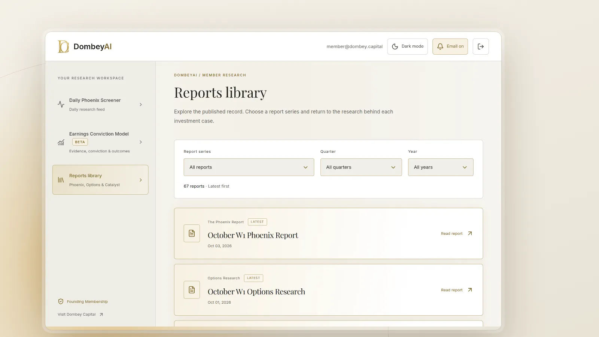Click the '67 reports · Latest first' text
599x337 pixels.
click(x=206, y=186)
